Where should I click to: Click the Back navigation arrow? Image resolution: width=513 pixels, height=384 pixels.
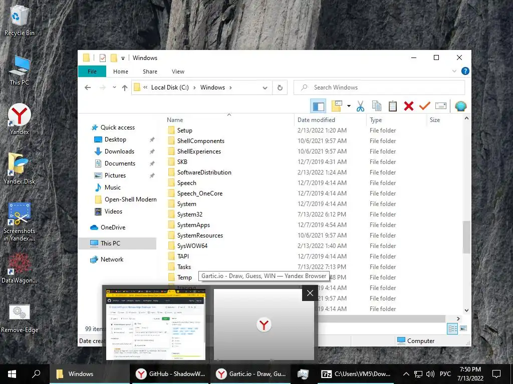click(88, 87)
